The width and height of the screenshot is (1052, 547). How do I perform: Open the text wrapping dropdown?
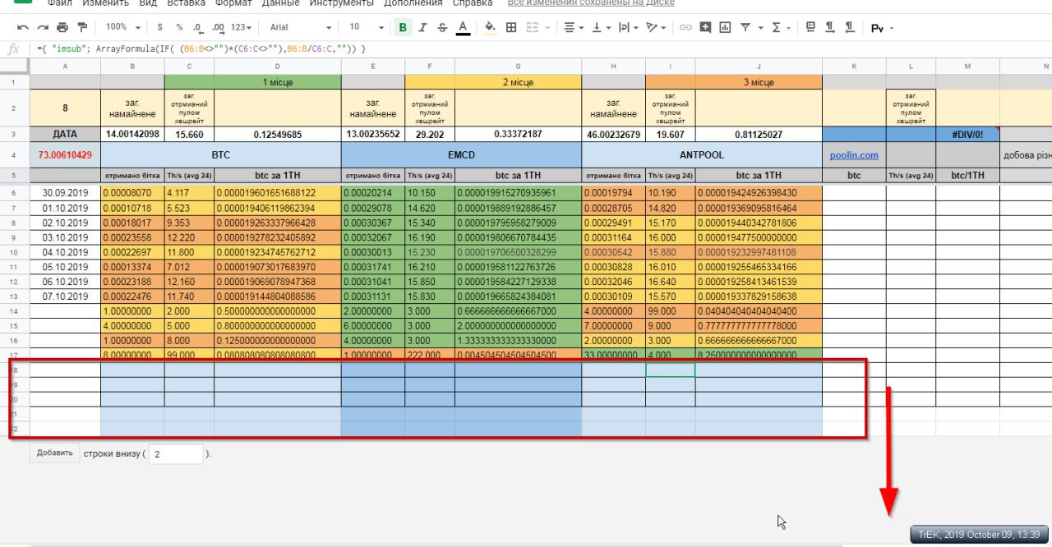pyautogui.click(x=628, y=27)
